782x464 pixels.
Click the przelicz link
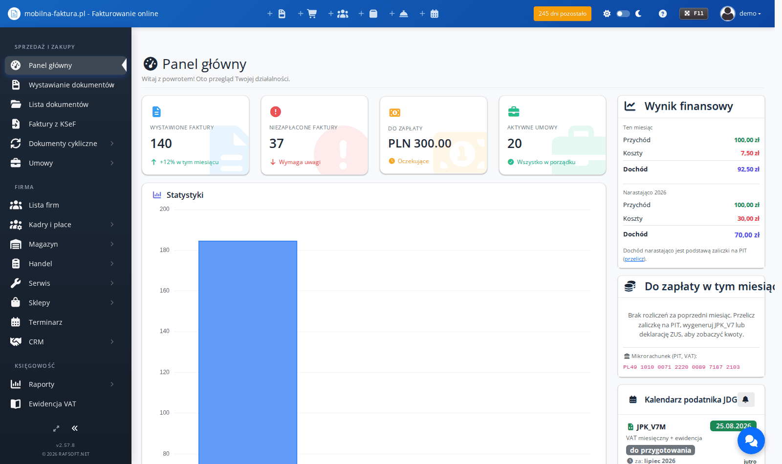[x=634, y=259]
